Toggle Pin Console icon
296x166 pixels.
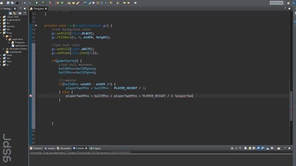tap(268, 148)
